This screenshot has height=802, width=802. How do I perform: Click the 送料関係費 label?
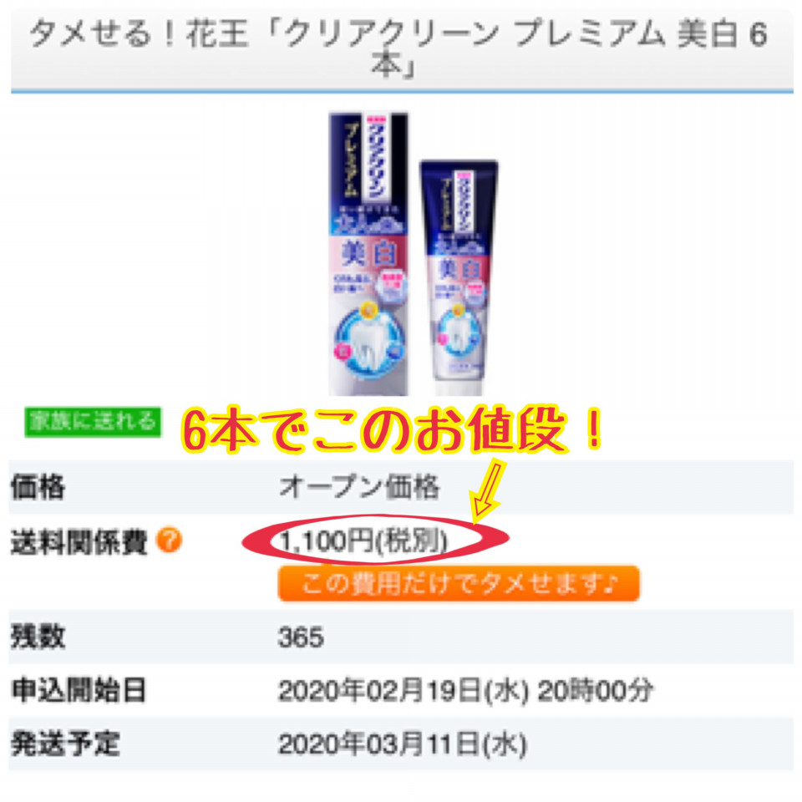pos(79,542)
